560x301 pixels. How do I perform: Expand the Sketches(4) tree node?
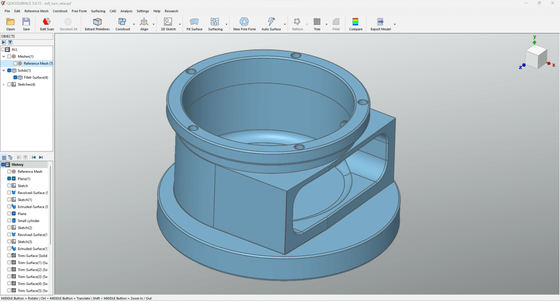click(x=4, y=84)
